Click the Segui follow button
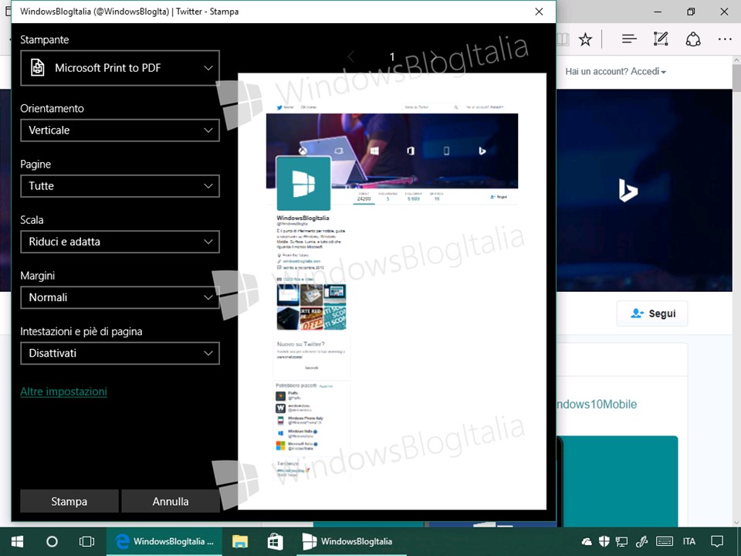This screenshot has width=741, height=556. coord(652,314)
